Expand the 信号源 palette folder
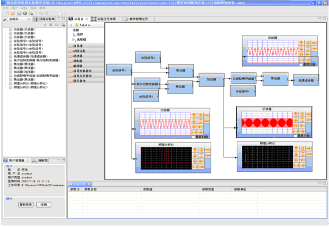This screenshot has width=329, height=227. click(78, 46)
